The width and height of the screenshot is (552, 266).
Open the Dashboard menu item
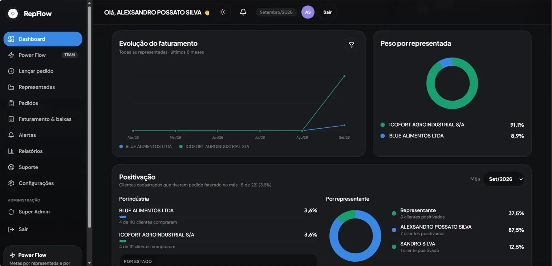click(x=43, y=39)
